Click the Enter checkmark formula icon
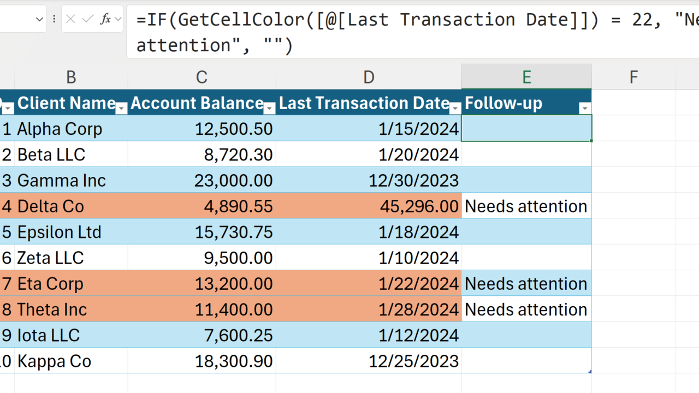This screenshot has height=393, width=699. (x=87, y=19)
